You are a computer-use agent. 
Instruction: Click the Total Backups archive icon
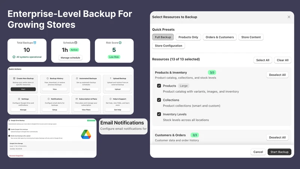click(x=35, y=43)
